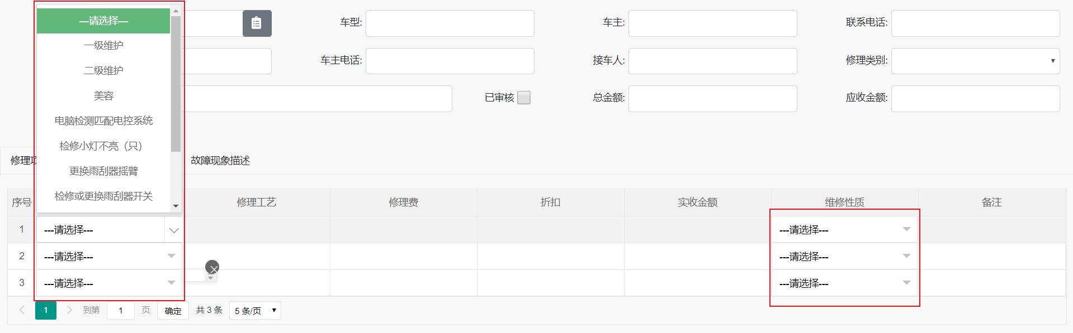Focus the 联系电话 input field
Screen dimensions: 1073x333
[x=976, y=23]
